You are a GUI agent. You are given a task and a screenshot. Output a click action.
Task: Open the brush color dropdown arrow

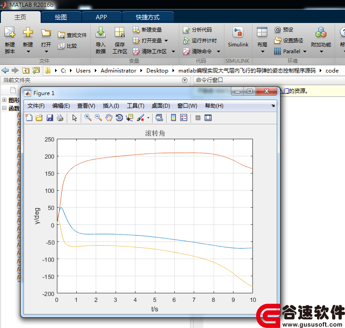[x=148, y=118]
